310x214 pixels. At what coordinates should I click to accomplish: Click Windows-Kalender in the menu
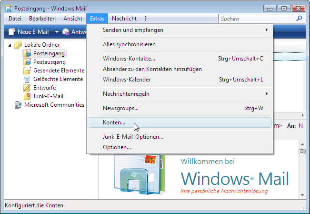(126, 80)
